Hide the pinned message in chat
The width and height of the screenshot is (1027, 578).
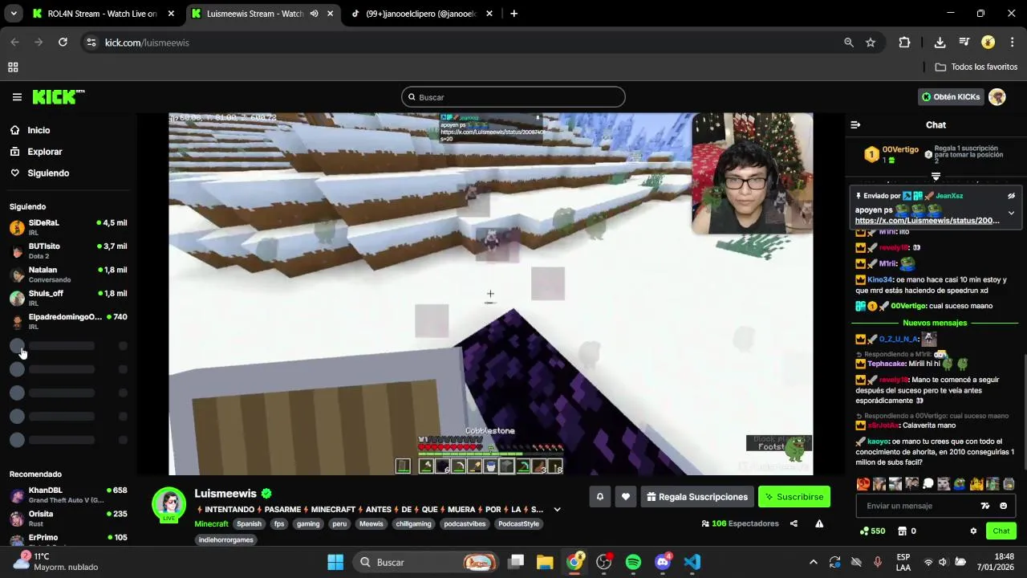point(1011,196)
